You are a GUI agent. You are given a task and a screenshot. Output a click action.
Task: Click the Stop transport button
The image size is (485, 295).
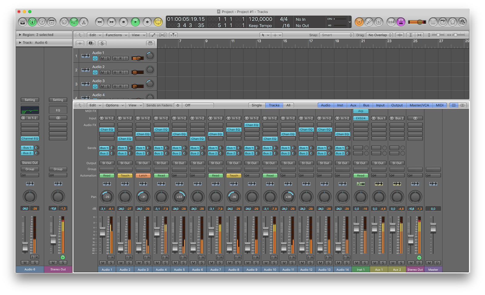point(123,22)
